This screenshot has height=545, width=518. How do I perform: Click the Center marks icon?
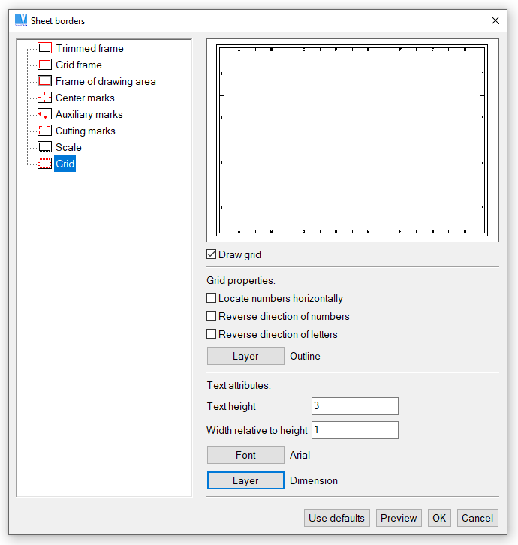(x=44, y=98)
